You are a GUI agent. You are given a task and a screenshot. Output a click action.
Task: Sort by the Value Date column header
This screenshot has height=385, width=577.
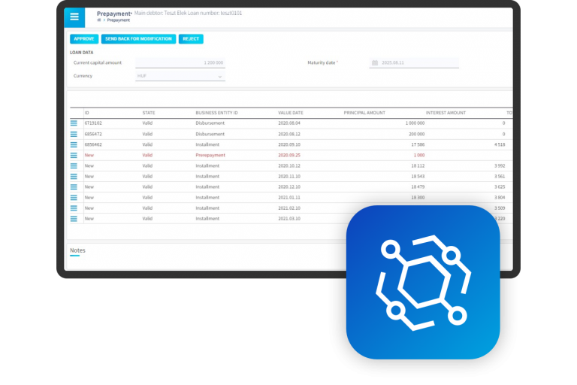click(x=291, y=113)
